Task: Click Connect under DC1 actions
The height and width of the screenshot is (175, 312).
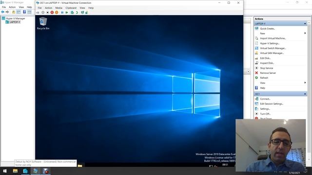Action: point(265,99)
